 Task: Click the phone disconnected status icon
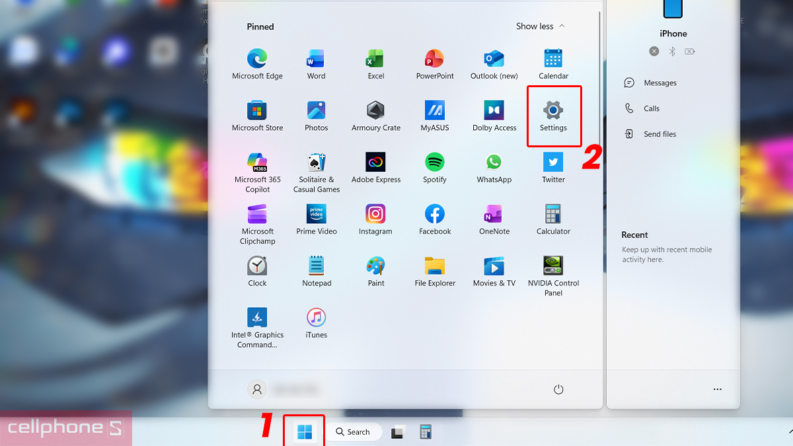654,51
